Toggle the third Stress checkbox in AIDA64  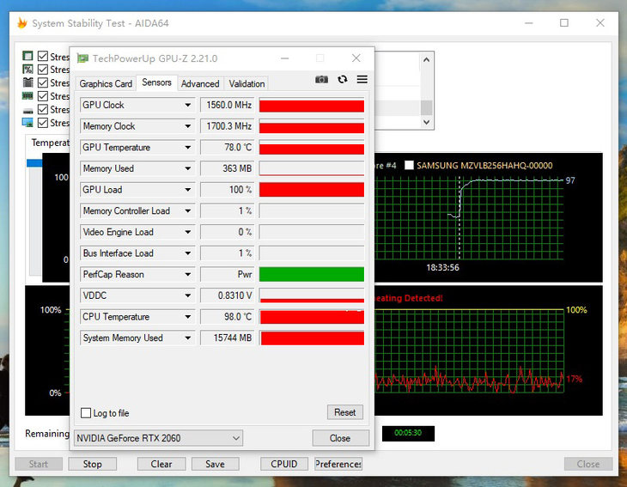coord(43,82)
